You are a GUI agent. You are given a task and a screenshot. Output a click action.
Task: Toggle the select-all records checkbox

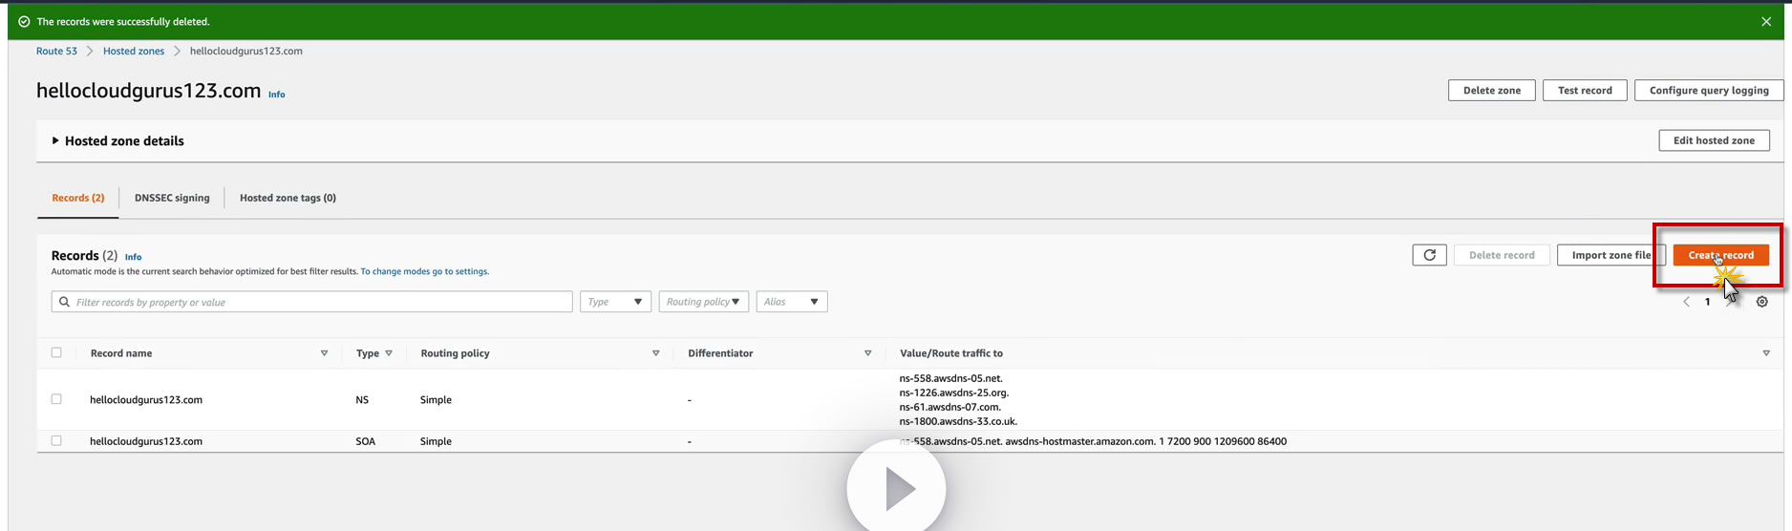coord(56,352)
